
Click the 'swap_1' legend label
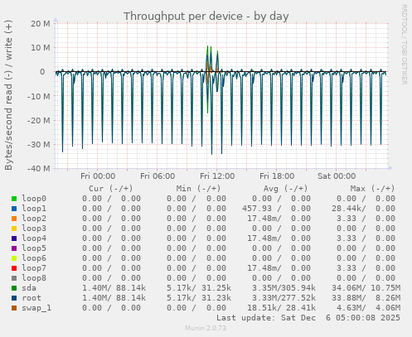tap(36, 308)
